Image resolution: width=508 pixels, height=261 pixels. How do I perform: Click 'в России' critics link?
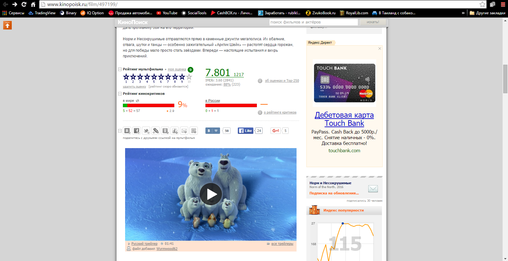(x=213, y=101)
